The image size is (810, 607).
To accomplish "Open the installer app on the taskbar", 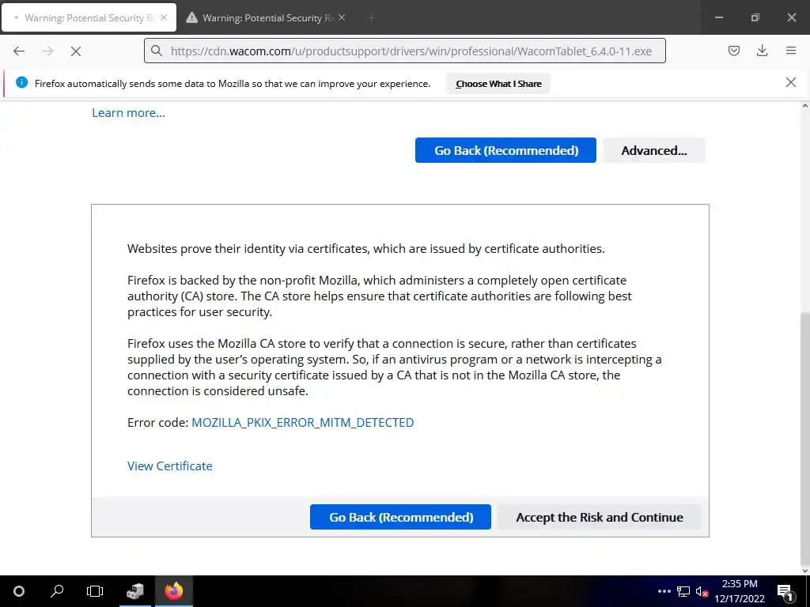I will click(134, 591).
